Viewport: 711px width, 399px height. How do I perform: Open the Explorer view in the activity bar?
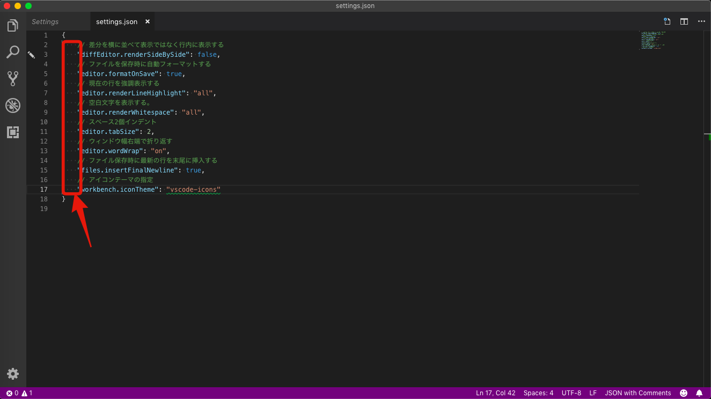click(13, 25)
